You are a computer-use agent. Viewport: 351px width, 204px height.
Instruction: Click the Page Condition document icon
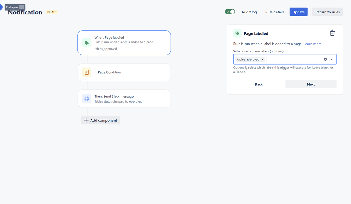click(87, 72)
